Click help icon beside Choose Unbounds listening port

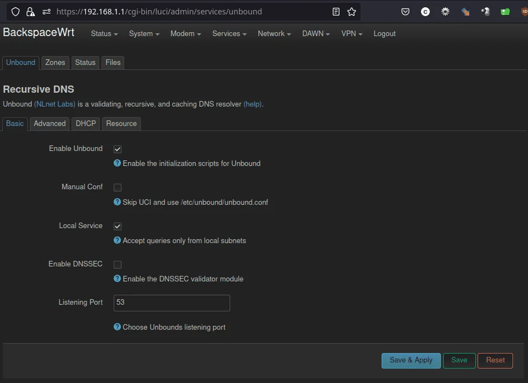click(117, 327)
